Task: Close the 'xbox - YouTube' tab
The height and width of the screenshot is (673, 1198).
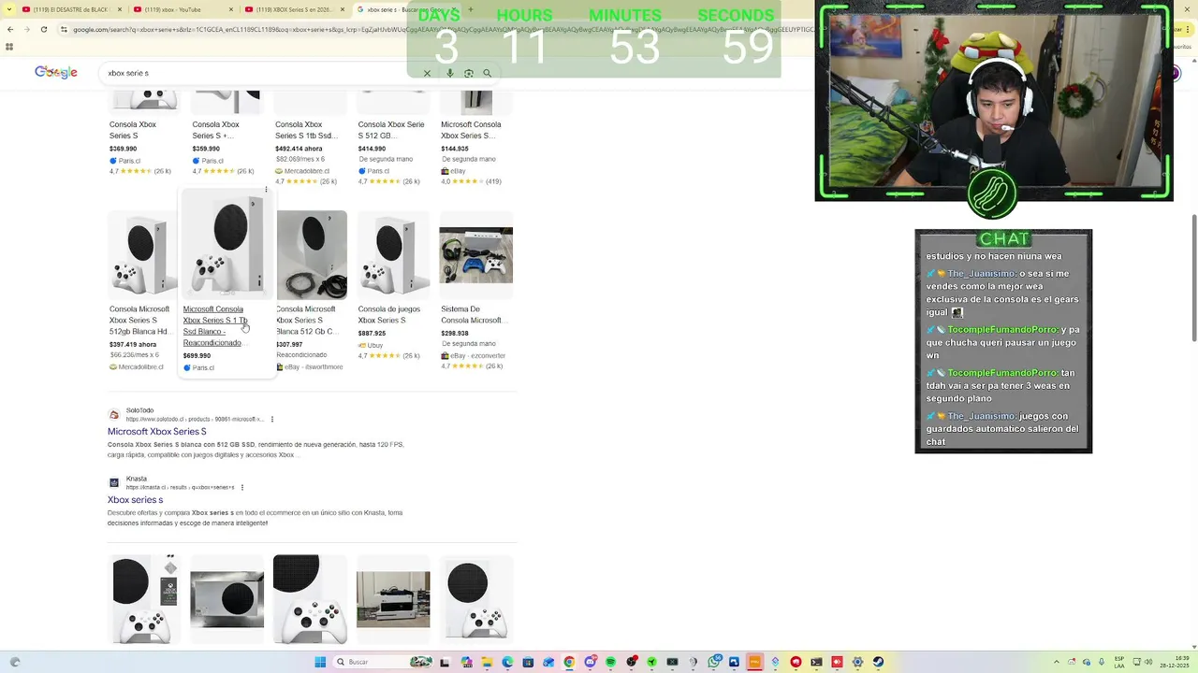Action: click(231, 9)
